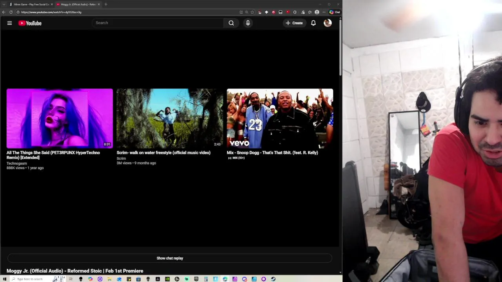This screenshot has height=282, width=502.
Task: Click the YouTube search magnifier button
Action: tap(231, 23)
